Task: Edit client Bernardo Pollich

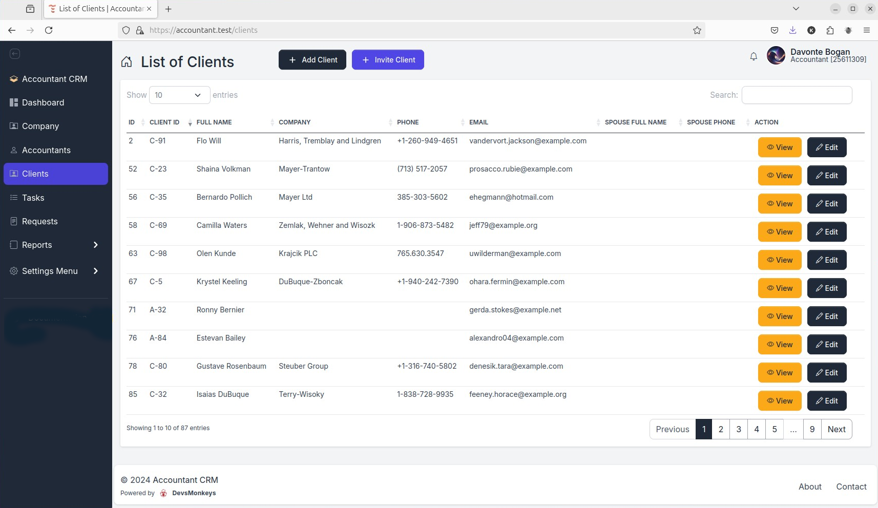Action: [827, 204]
